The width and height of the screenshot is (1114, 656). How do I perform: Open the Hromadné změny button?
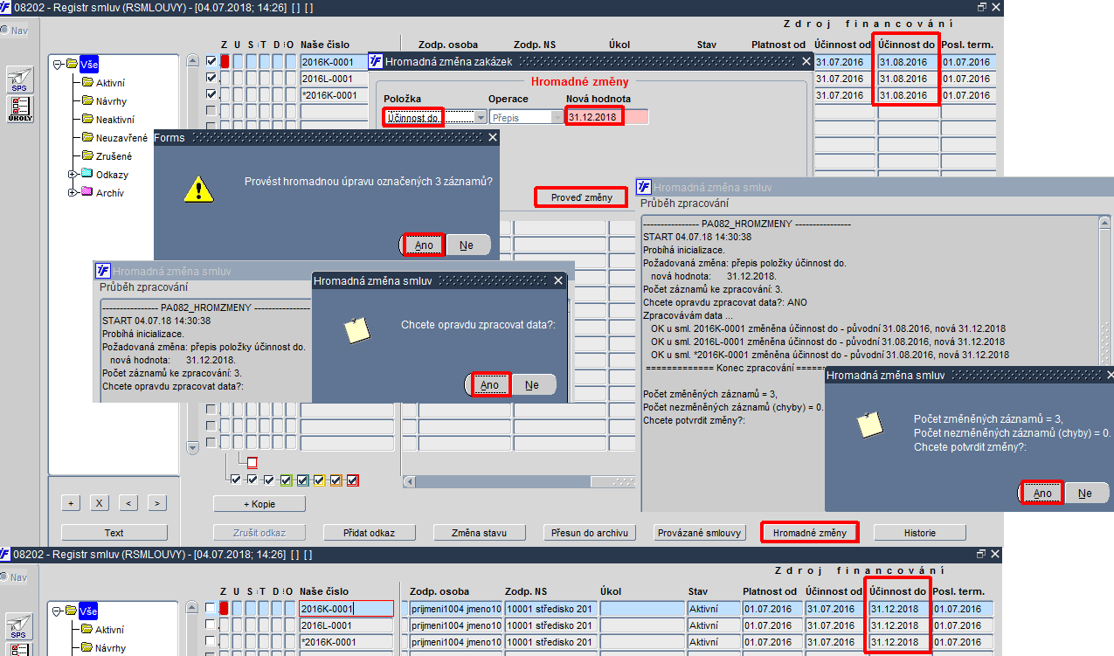coord(809,532)
